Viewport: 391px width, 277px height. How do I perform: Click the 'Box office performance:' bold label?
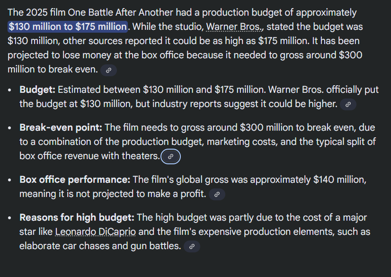[x=75, y=179]
